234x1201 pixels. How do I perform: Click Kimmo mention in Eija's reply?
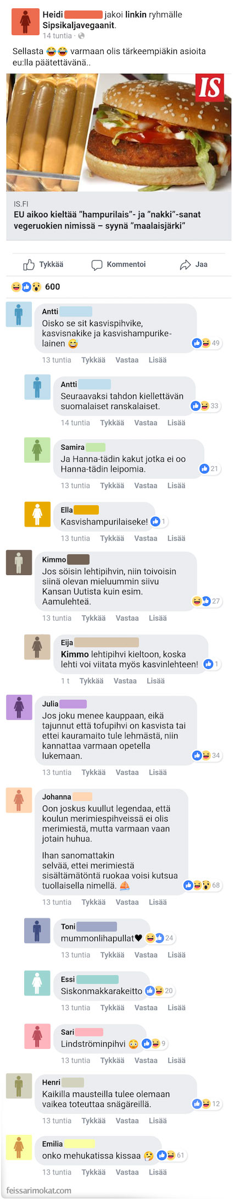tap(75, 654)
